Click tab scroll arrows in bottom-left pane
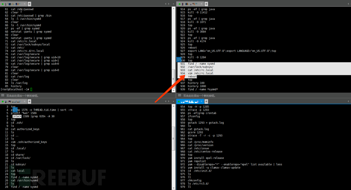Image resolution: width=351 pixels, height=190 pixels. (167, 101)
